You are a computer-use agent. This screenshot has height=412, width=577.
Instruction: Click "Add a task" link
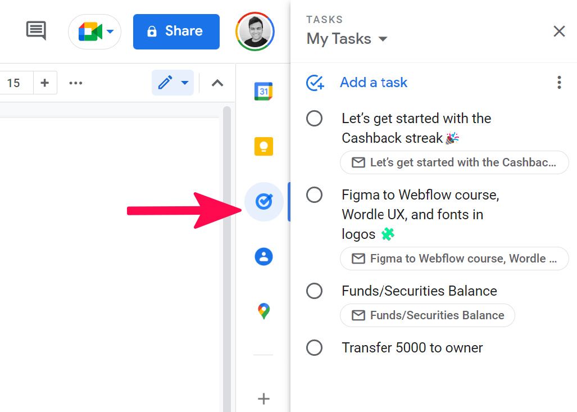[x=373, y=82]
